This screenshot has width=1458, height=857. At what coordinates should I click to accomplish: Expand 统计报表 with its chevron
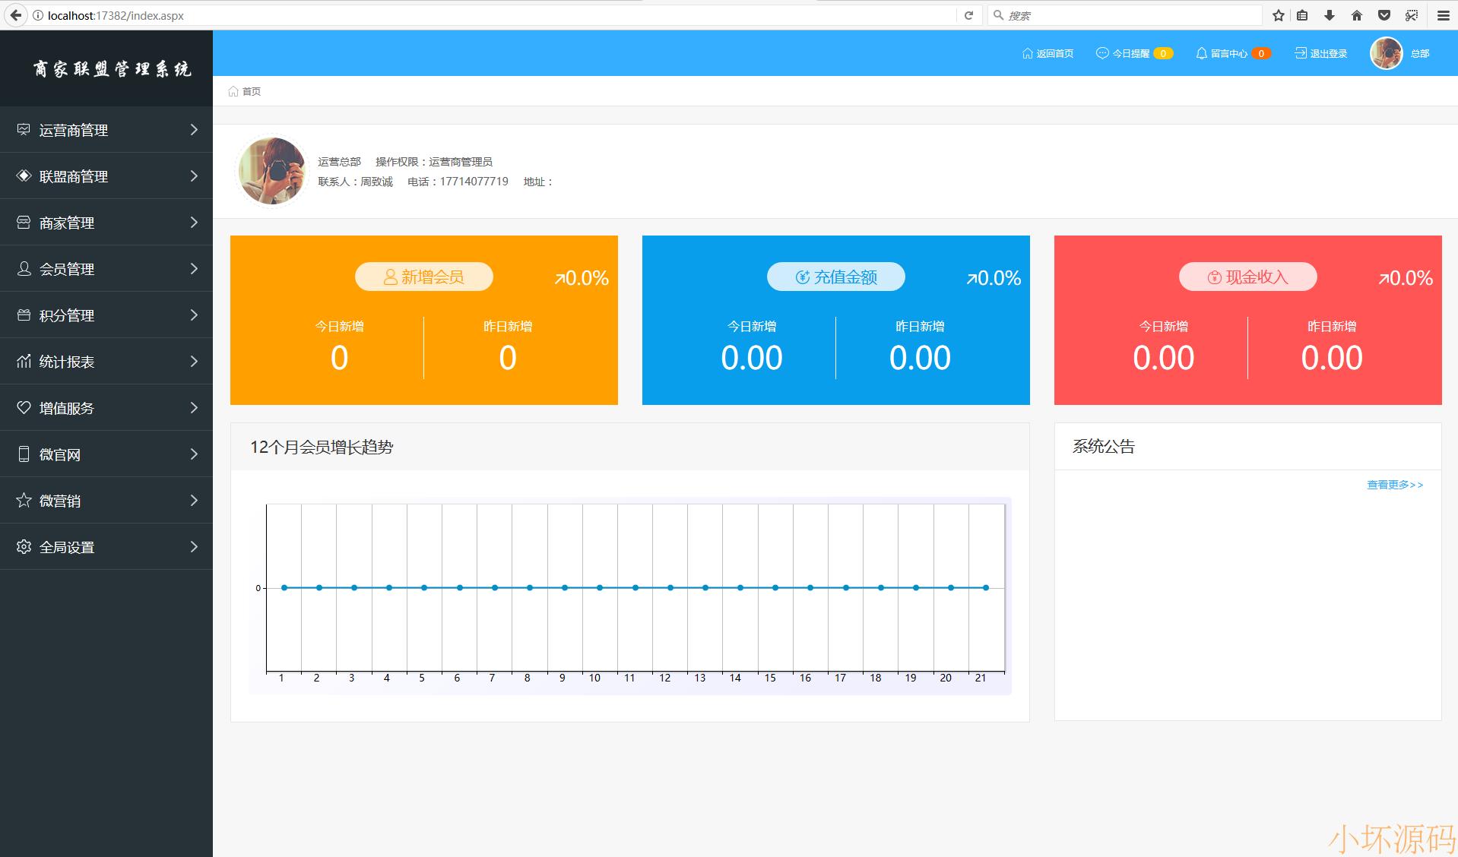click(194, 362)
